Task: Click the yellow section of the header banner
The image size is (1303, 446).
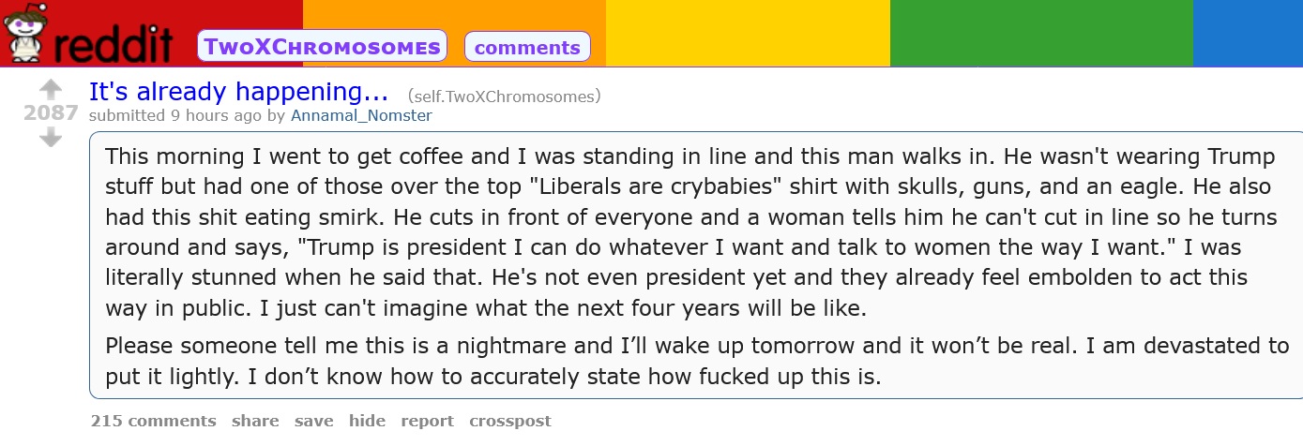Action: point(747,33)
